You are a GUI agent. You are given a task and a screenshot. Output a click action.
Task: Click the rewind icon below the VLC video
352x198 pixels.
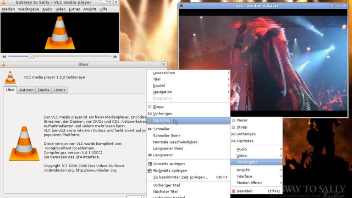[4, 57]
